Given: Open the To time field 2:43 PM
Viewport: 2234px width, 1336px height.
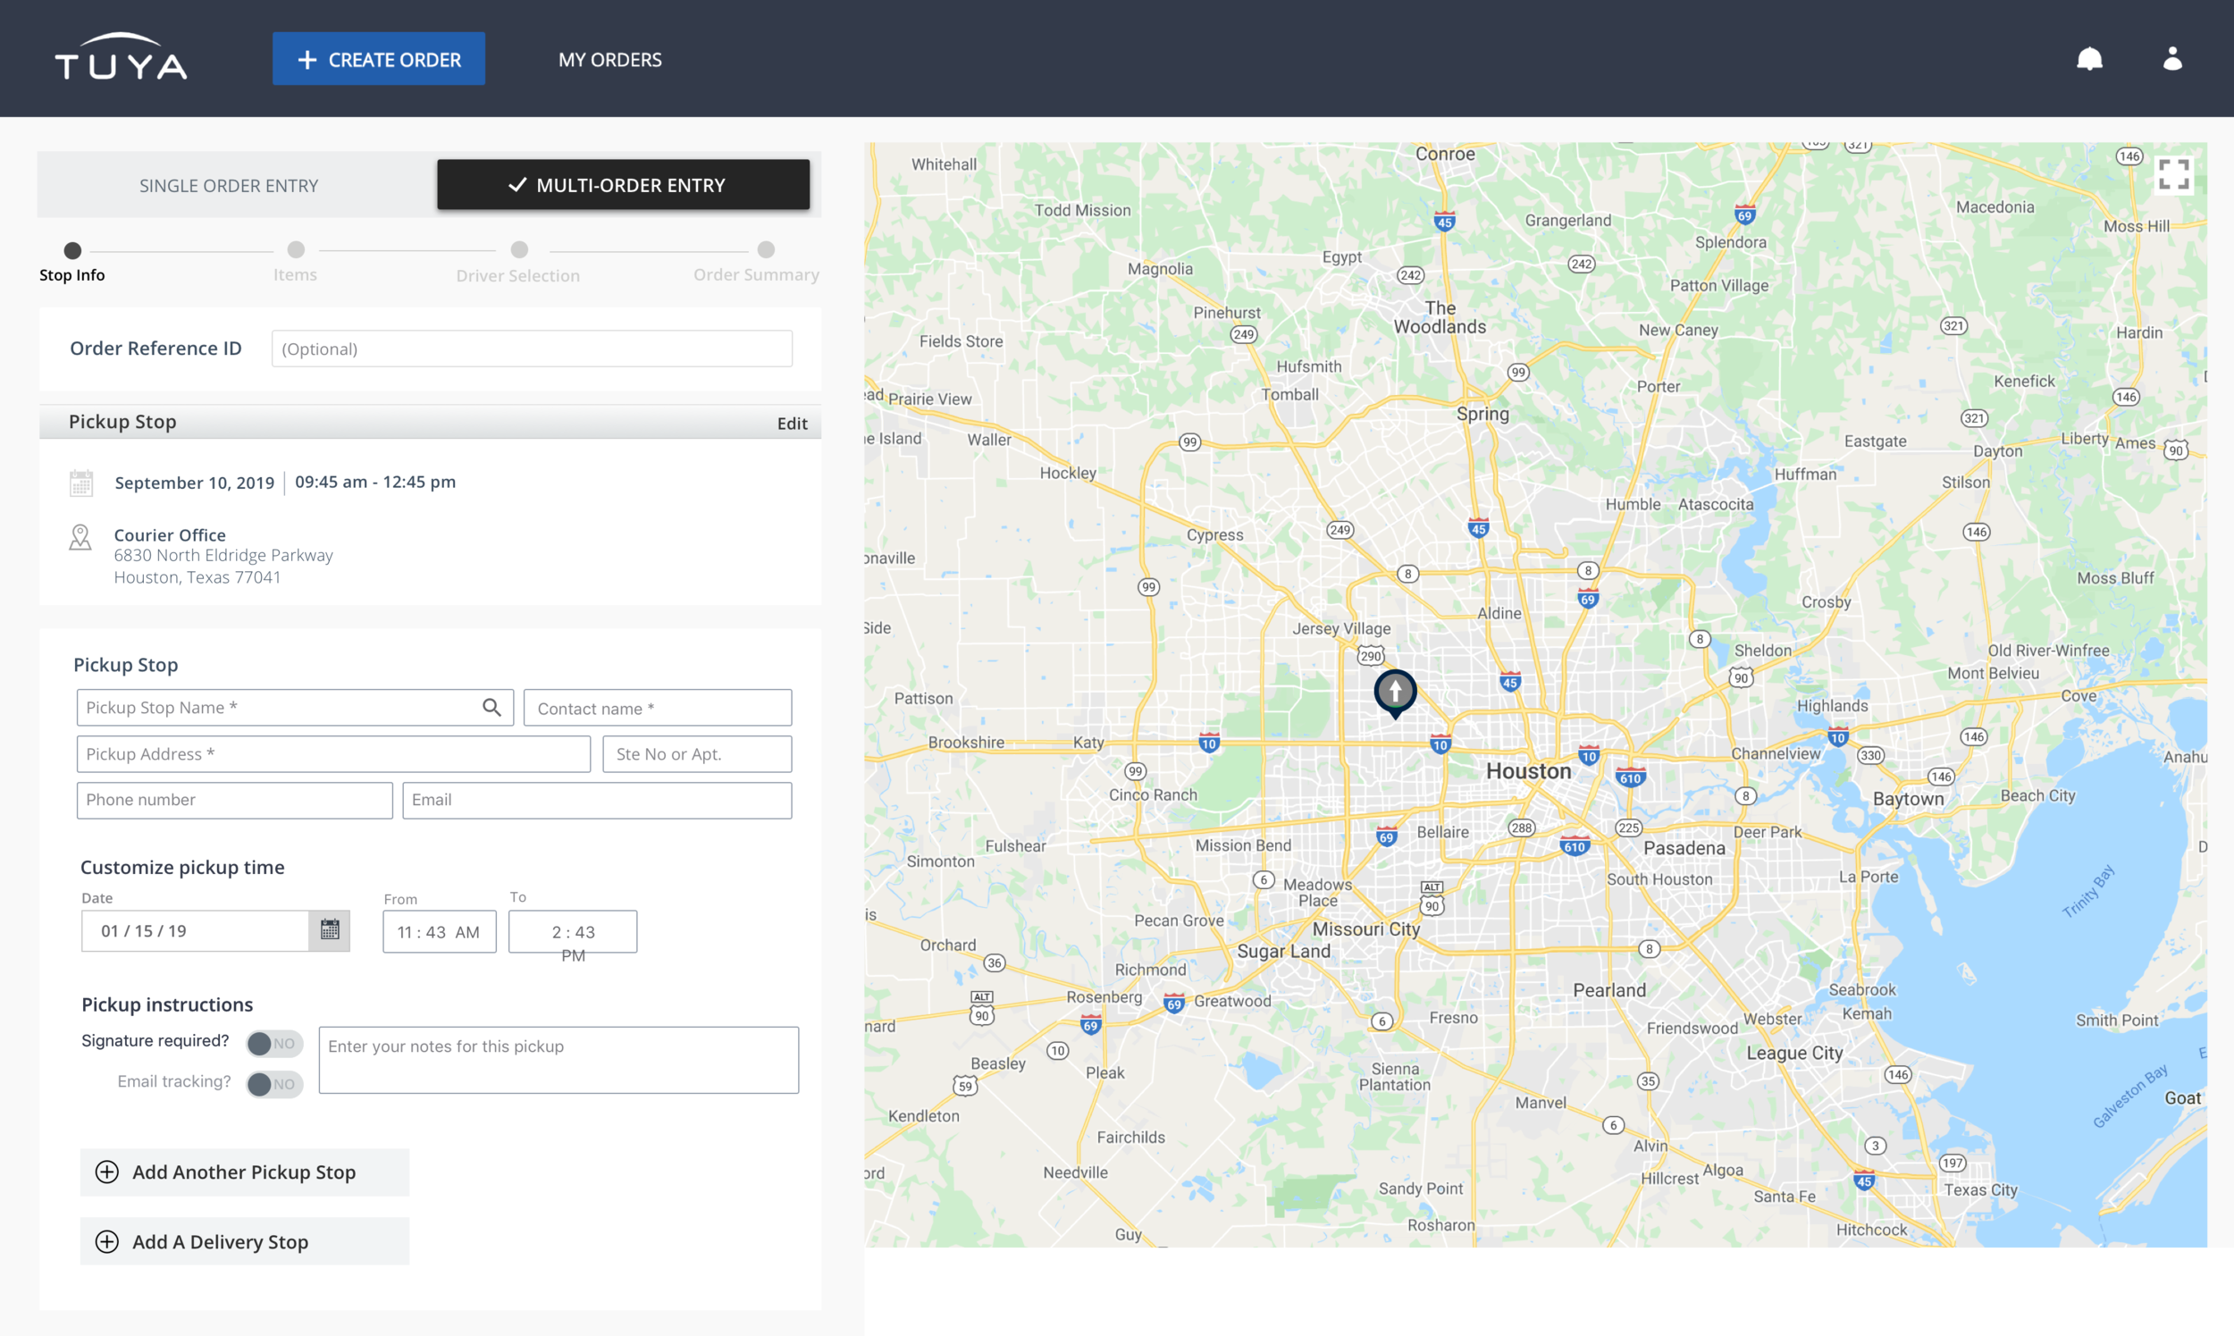Looking at the screenshot, I should 573,932.
